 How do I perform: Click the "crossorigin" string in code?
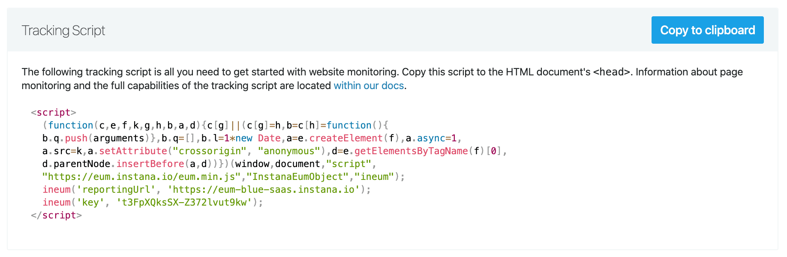[210, 151]
